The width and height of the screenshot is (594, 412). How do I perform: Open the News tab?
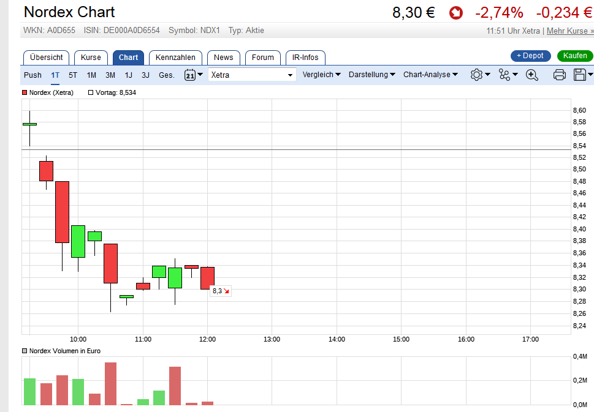pyautogui.click(x=224, y=58)
